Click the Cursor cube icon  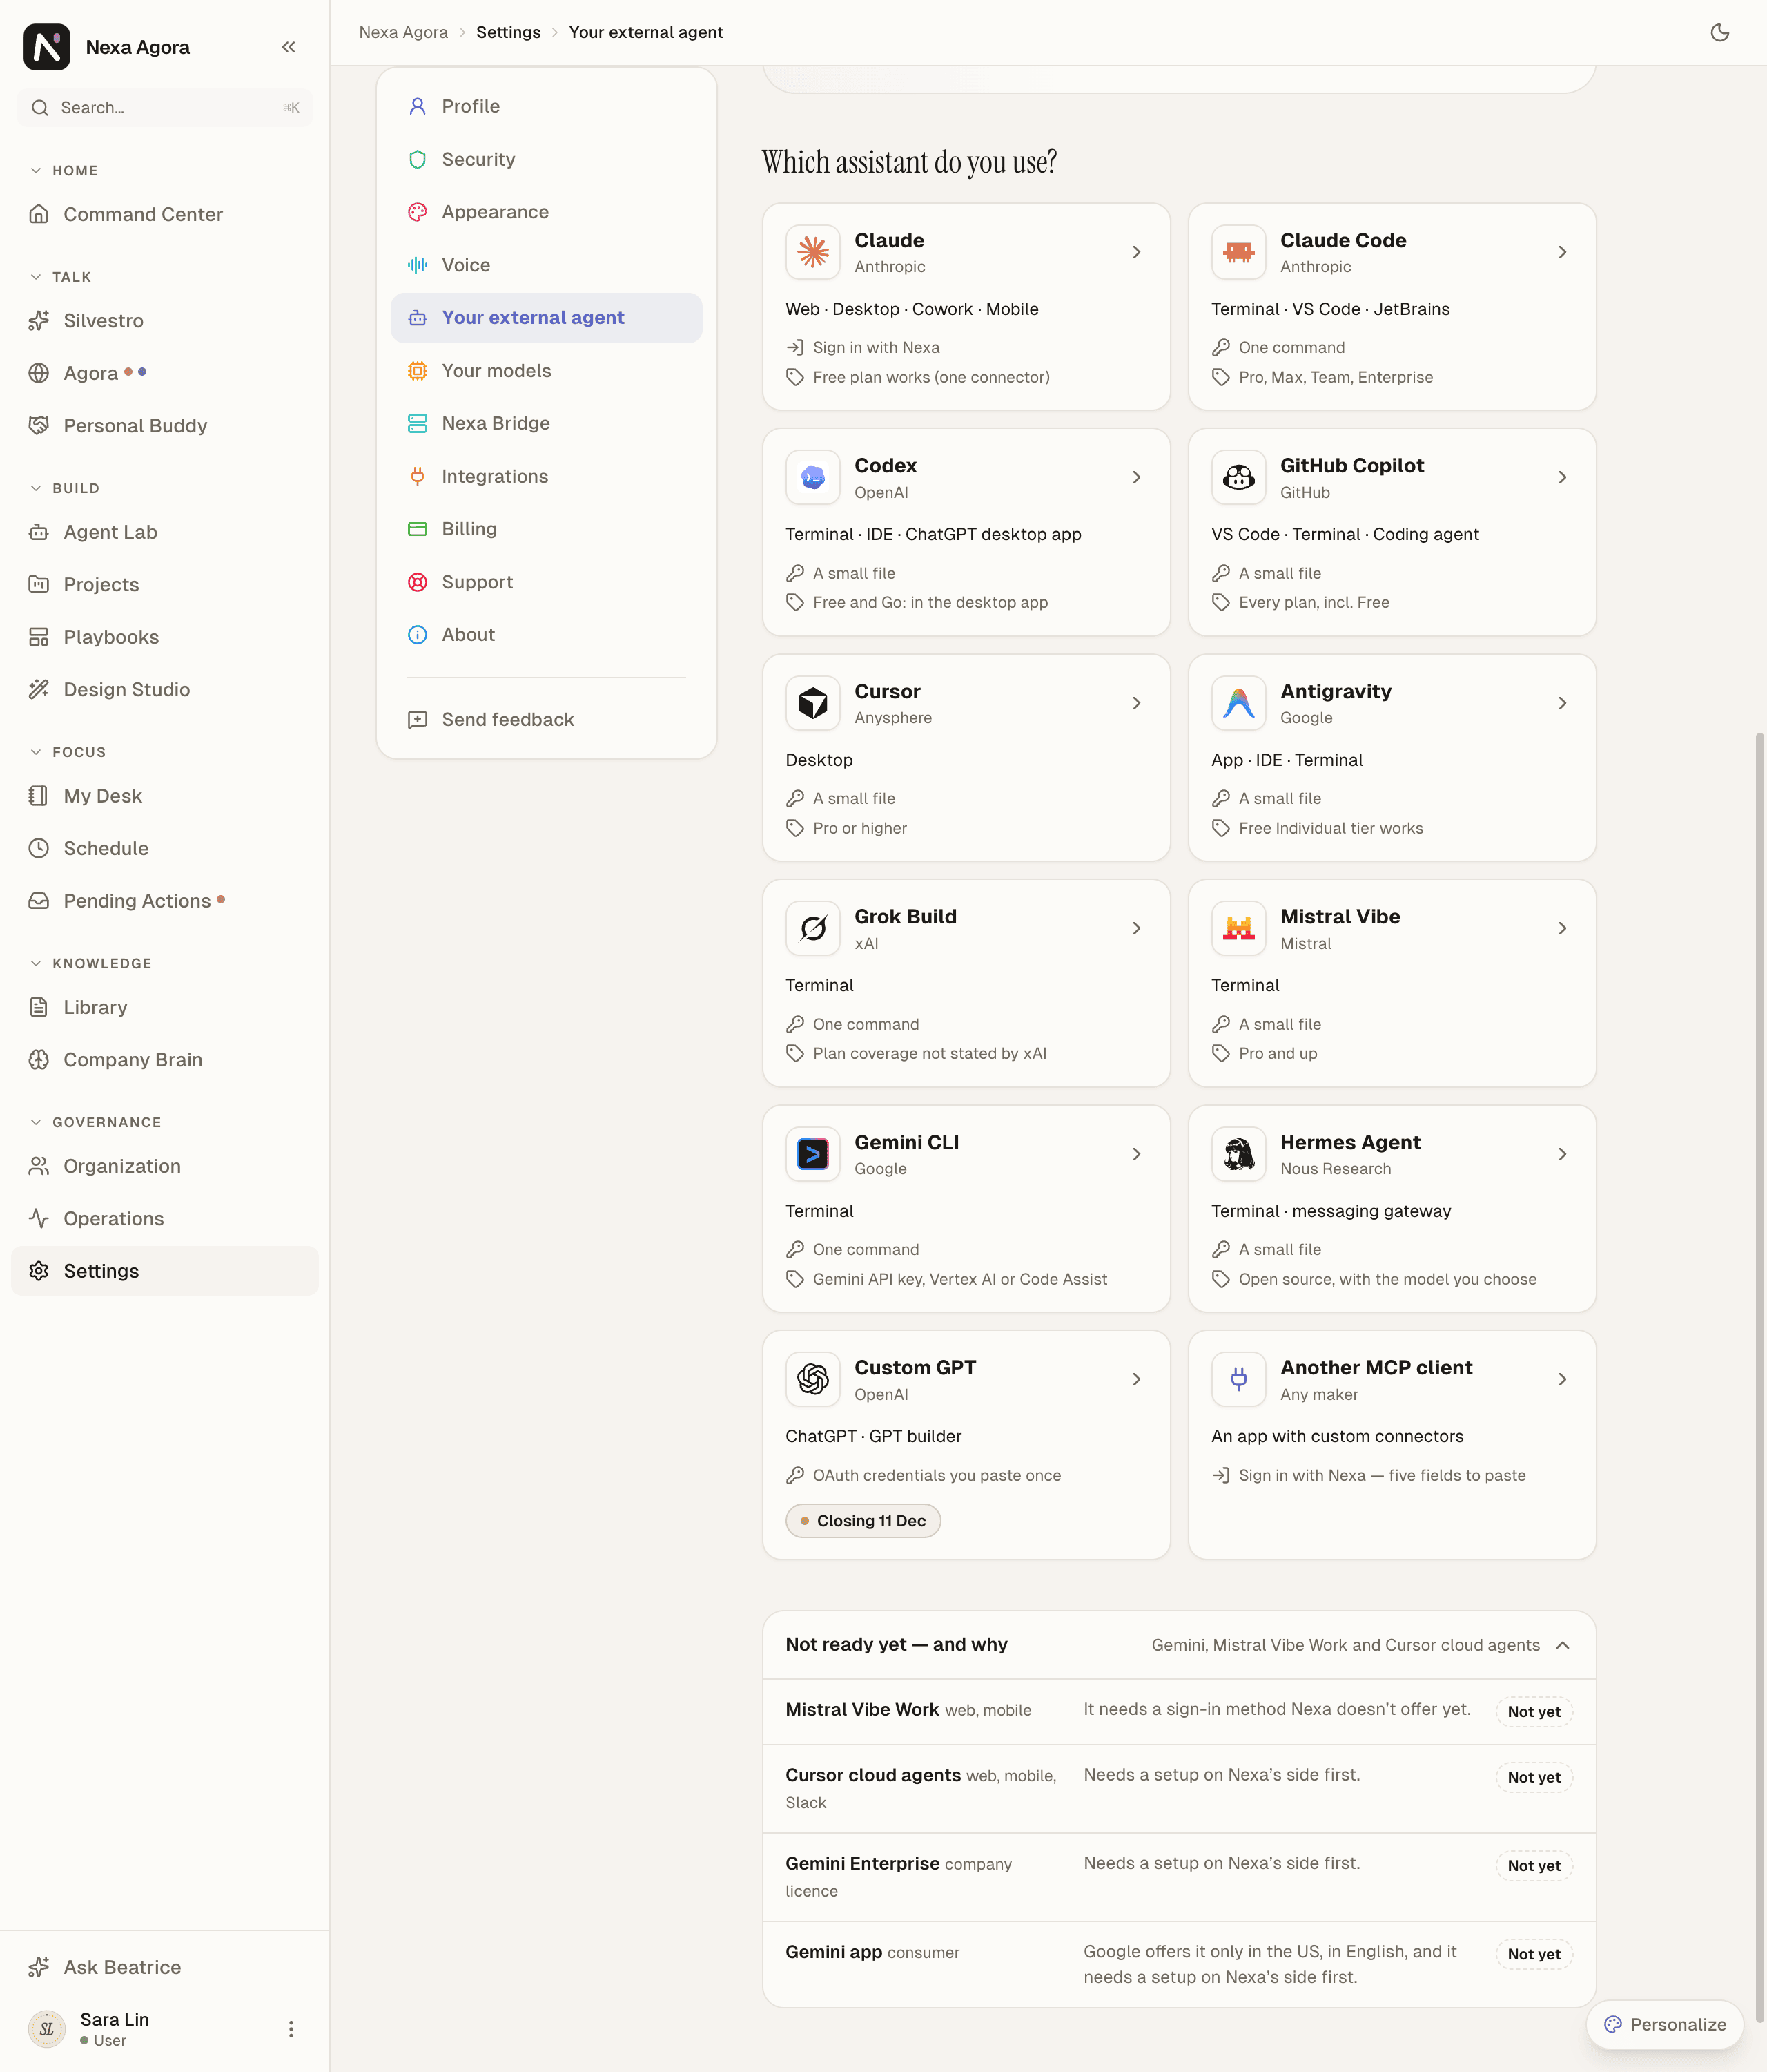[x=812, y=703]
